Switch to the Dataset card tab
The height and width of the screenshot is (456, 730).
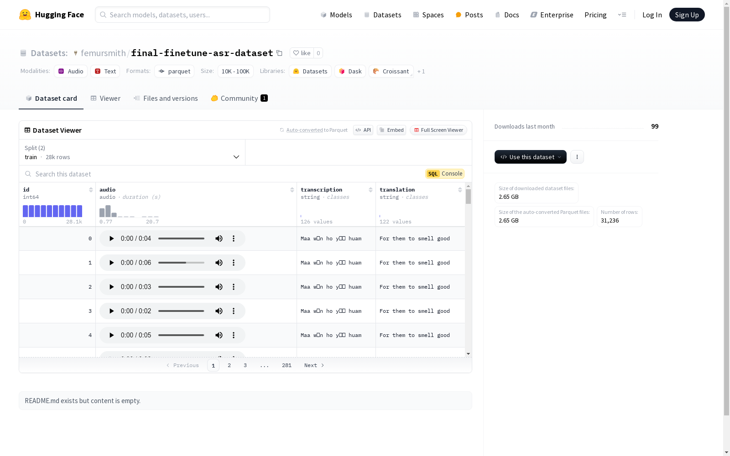click(51, 98)
